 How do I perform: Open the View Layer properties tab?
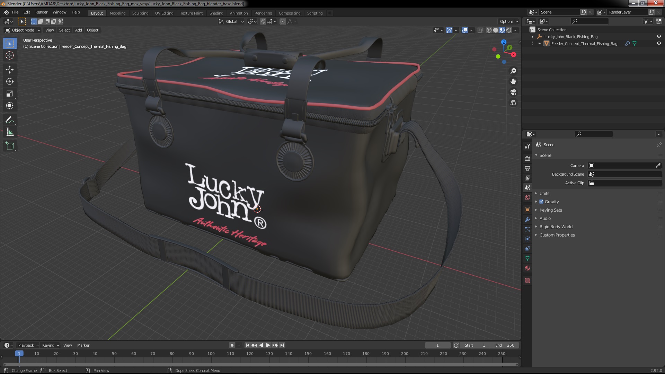(527, 178)
